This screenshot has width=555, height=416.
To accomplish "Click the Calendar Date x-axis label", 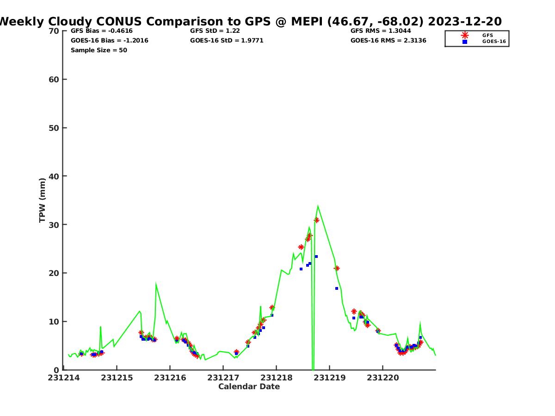I will pos(249,387).
